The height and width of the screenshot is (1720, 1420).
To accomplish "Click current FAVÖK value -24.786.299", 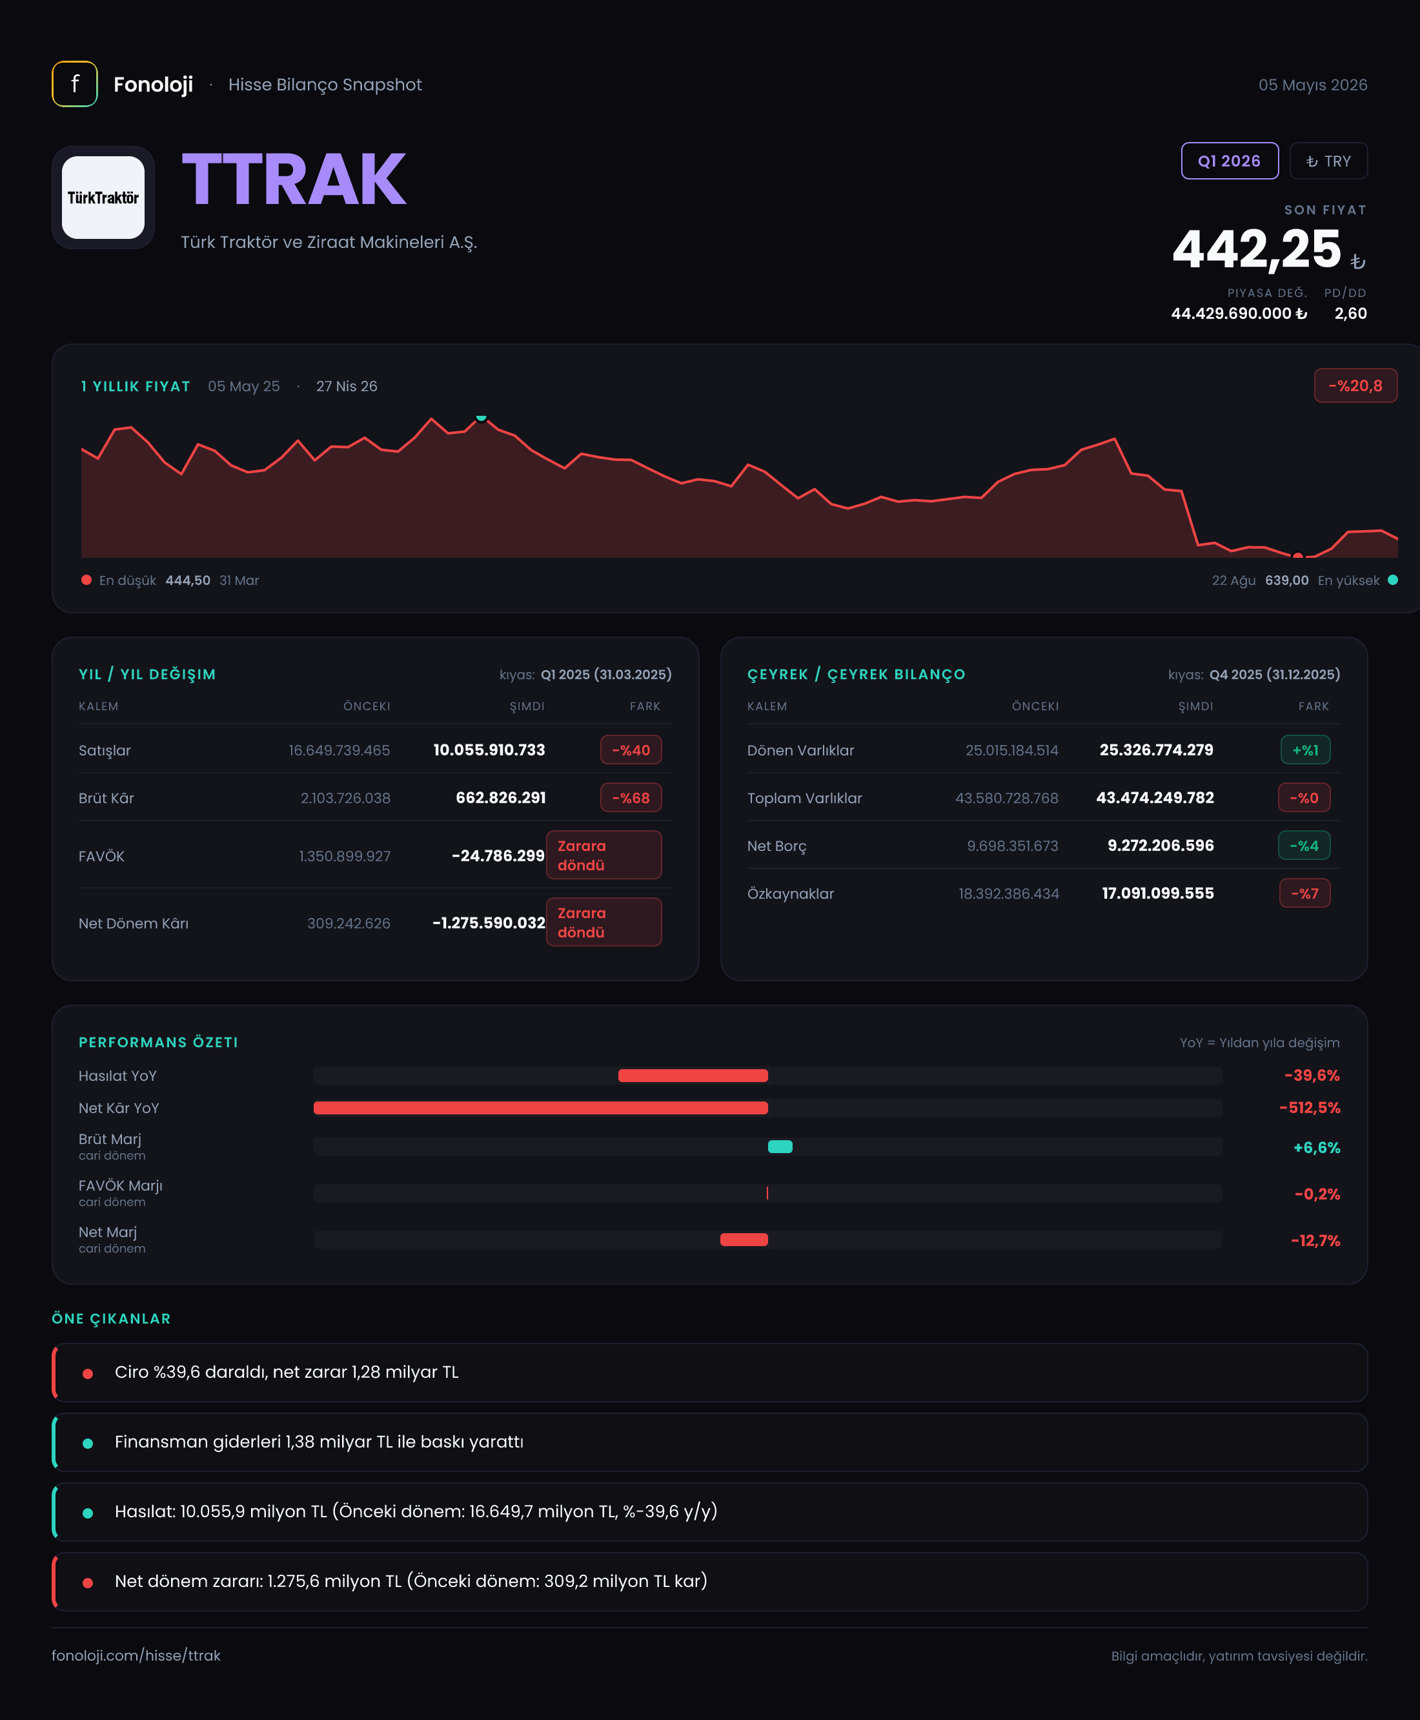I will click(x=498, y=856).
